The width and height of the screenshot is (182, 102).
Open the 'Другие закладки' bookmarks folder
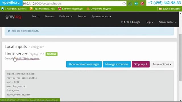click(x=170, y=9)
